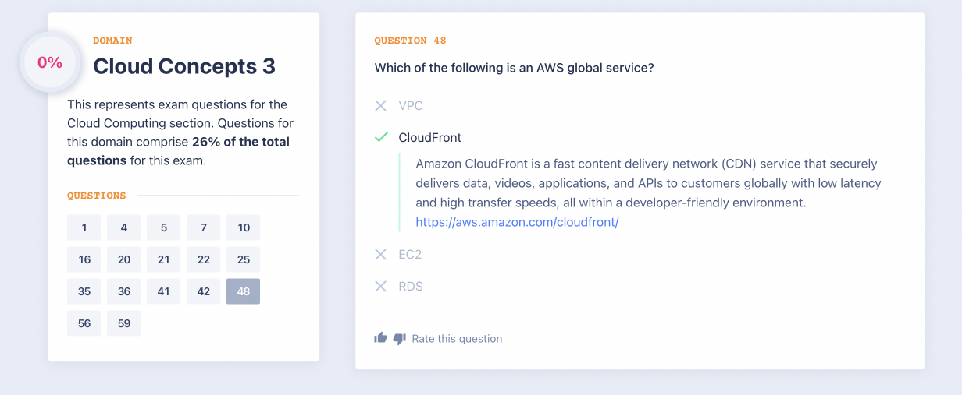Jump to question 10
This screenshot has height=395, width=962.
pyautogui.click(x=244, y=227)
